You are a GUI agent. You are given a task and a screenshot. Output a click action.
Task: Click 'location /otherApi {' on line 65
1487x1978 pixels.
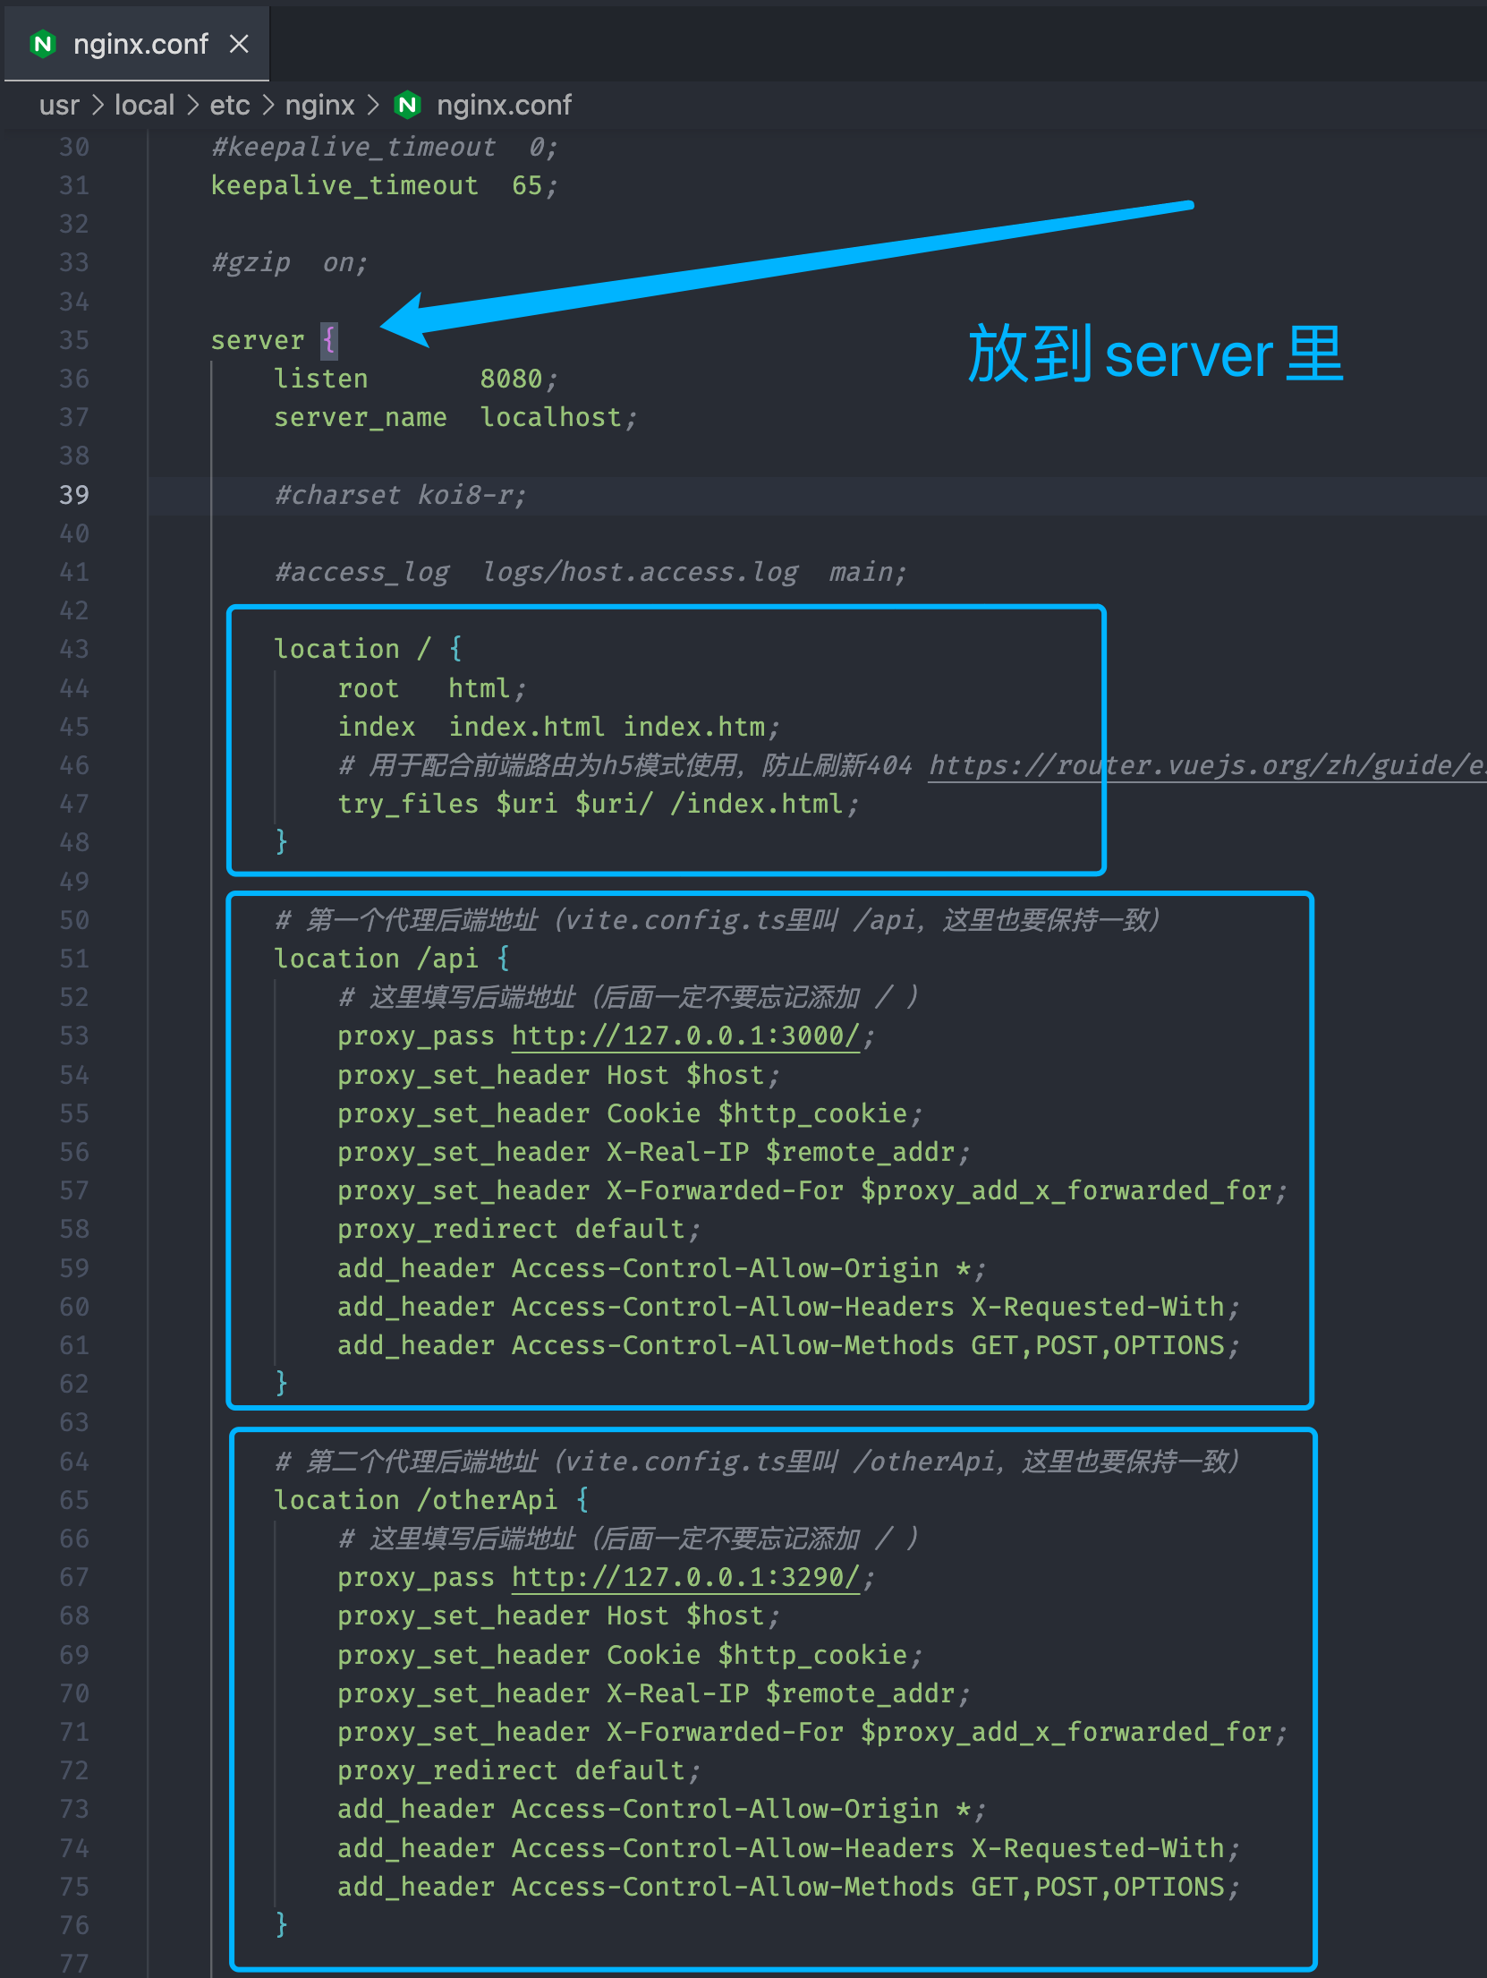point(431,1500)
